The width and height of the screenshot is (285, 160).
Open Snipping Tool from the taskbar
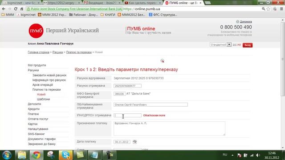tap(51, 155)
